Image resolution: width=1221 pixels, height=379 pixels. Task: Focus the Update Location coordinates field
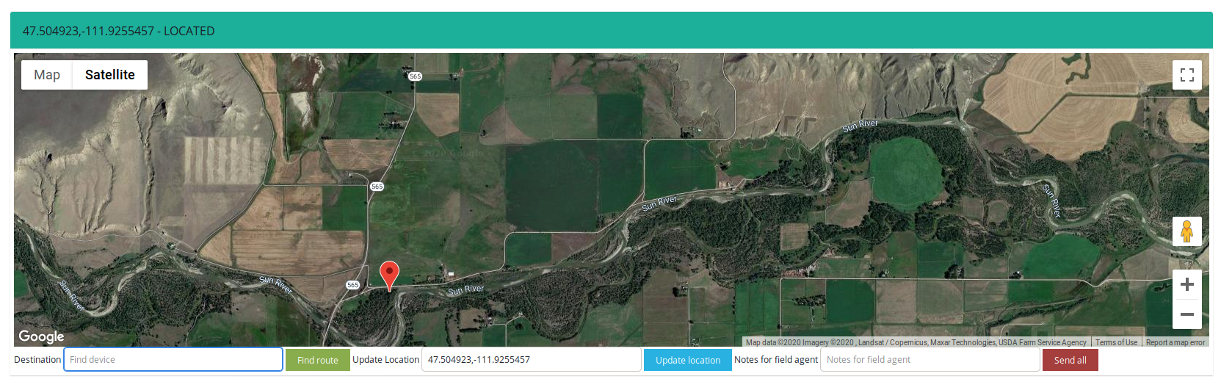click(532, 359)
